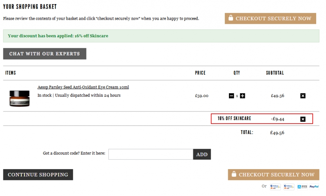Increase quantity with the plus icon
This screenshot has height=196, width=326.
point(243,96)
